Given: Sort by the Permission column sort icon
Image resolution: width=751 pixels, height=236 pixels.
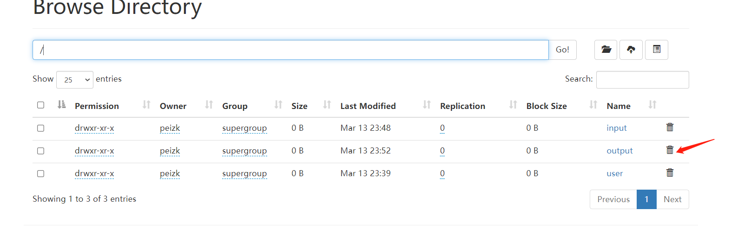Looking at the screenshot, I should tap(146, 105).
